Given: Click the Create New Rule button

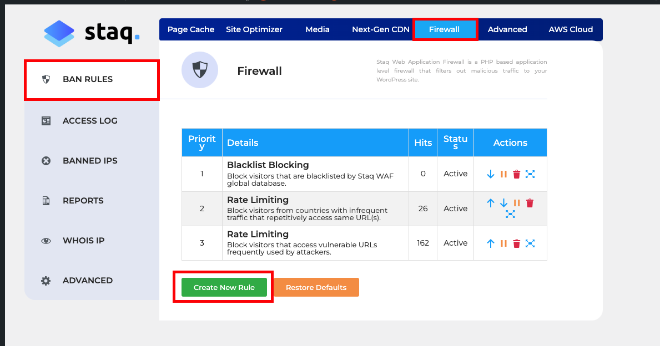Looking at the screenshot, I should point(223,287).
